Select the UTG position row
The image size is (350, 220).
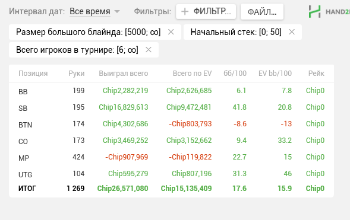click(x=171, y=174)
